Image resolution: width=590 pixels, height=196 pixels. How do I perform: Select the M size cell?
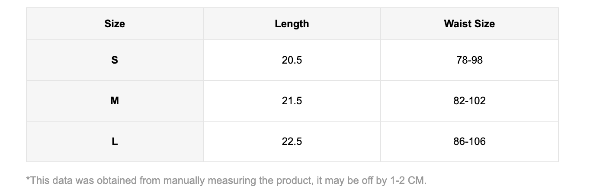click(115, 101)
